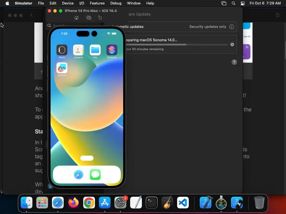Open Terminal from the Dock
Screen dimensions: 286x214
click(152, 203)
